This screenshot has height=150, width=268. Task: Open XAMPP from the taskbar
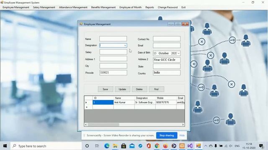coord(182,146)
